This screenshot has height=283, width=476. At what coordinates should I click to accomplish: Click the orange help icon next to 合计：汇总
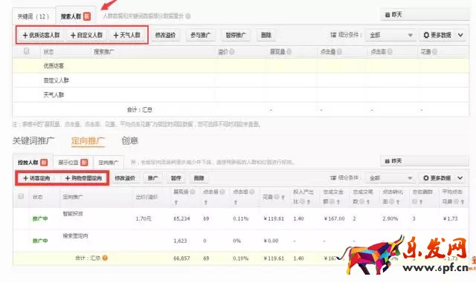[105, 258]
